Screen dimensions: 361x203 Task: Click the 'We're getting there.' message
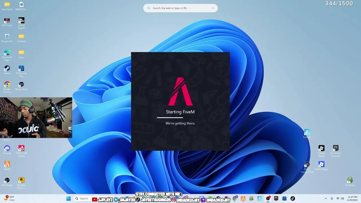pos(180,123)
